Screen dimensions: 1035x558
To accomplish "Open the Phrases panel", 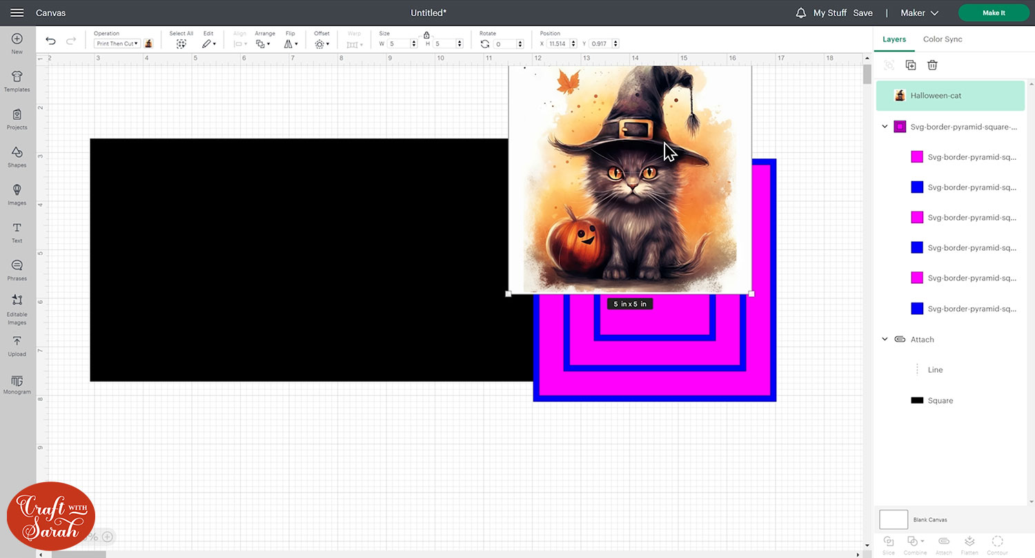I will coord(17,271).
